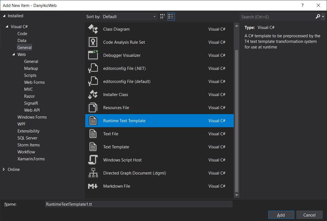Select the Text Template list row
The height and width of the screenshot is (221, 327).
(x=160, y=147)
